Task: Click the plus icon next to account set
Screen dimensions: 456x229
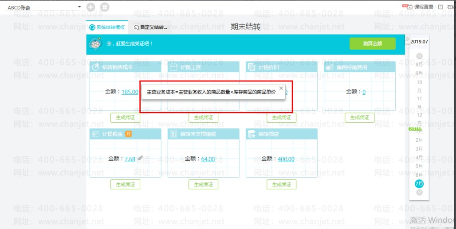Action: pos(91,7)
